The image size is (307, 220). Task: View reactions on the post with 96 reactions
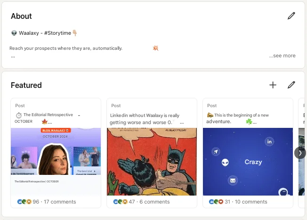pos(28,202)
